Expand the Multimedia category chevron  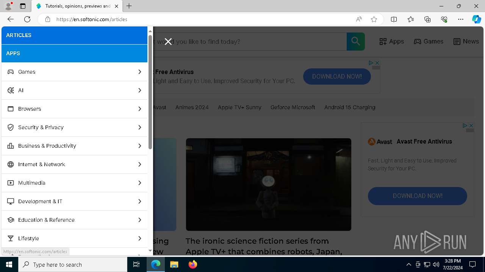(139, 183)
